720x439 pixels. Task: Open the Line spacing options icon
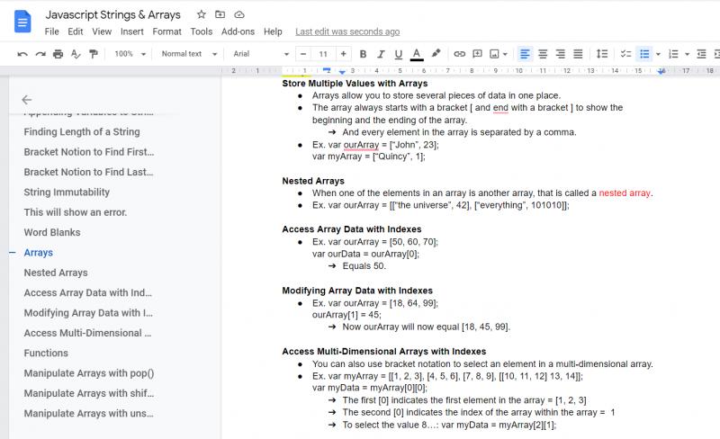(x=601, y=54)
